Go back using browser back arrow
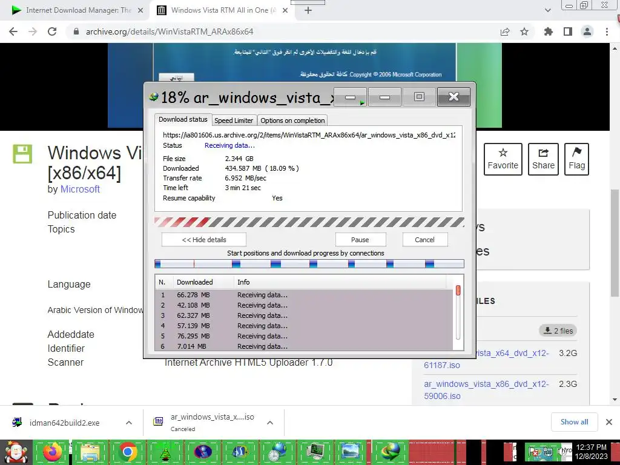 click(x=13, y=31)
